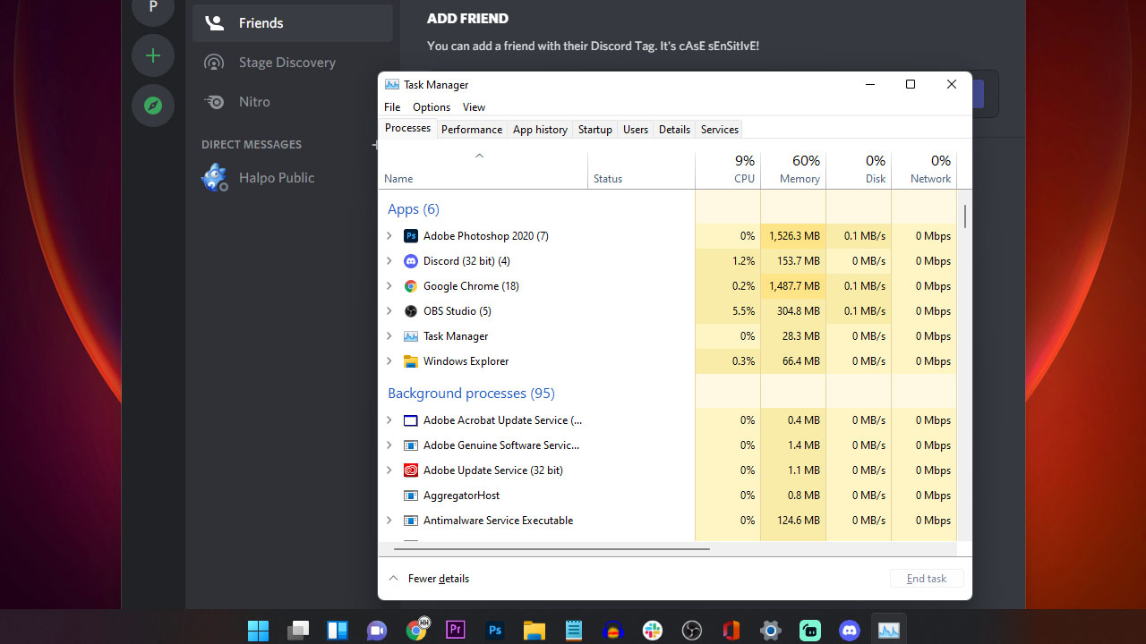Open the Options menu in Task Manager

[x=431, y=106]
